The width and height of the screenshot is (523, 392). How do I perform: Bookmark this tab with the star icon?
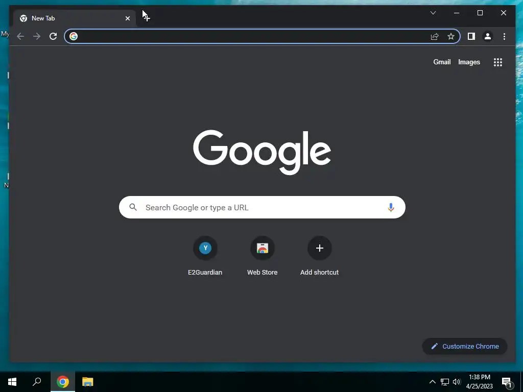[x=451, y=36]
